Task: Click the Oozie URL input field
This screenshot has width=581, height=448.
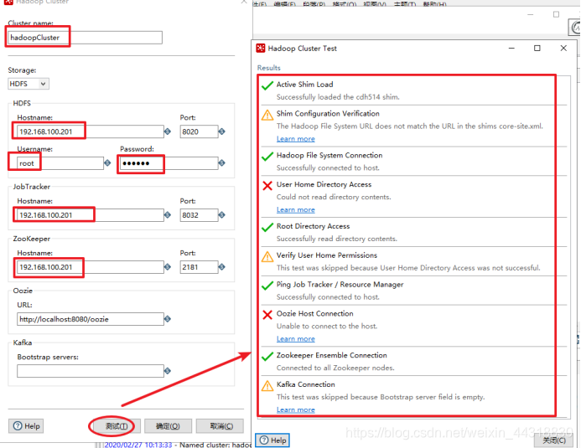Action: click(91, 319)
